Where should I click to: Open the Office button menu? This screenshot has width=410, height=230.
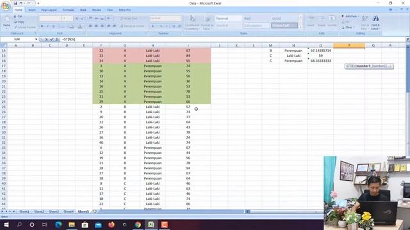pos(6,6)
